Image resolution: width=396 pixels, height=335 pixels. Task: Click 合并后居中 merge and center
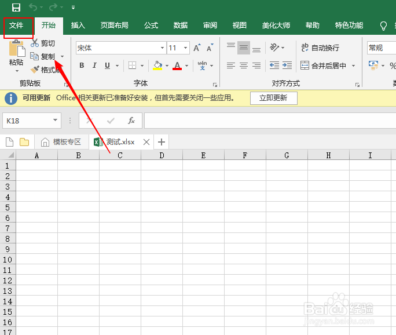coord(323,65)
